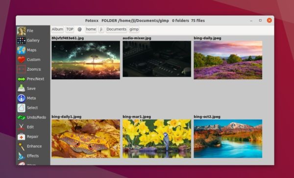The width and height of the screenshot is (294, 178).
Task: Open the Meta info icon
Action: pos(21,98)
